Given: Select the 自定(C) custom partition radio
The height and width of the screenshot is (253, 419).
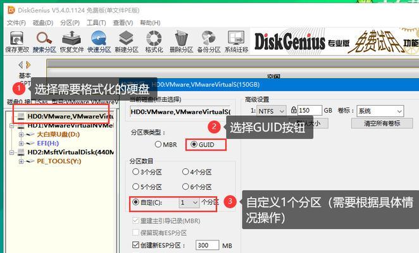Looking at the screenshot, I should coord(135,202).
